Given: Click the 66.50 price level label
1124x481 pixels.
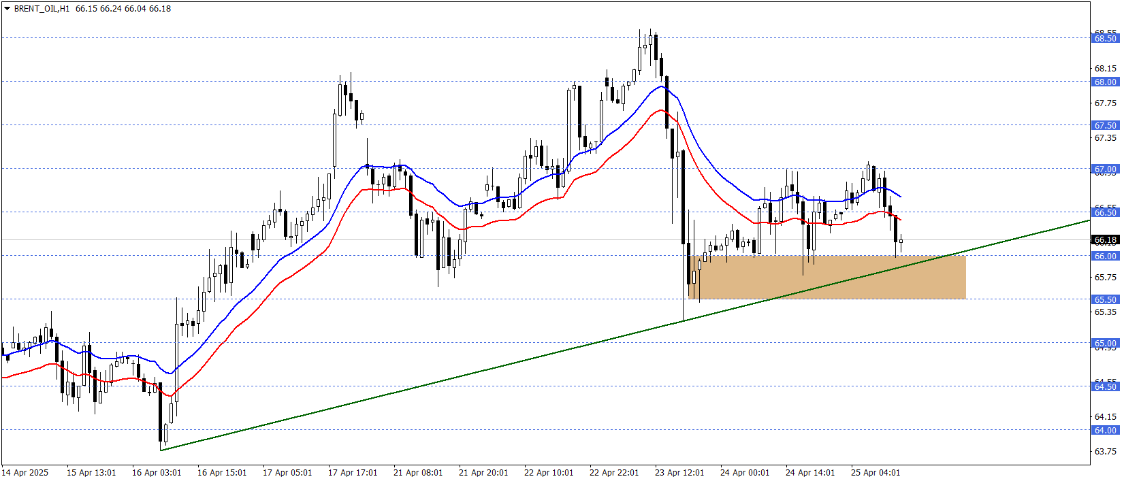Looking at the screenshot, I should (x=1105, y=212).
